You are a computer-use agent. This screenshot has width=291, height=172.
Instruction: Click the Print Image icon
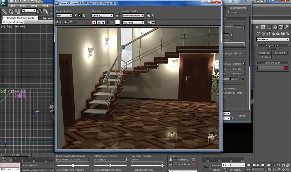[70, 22]
